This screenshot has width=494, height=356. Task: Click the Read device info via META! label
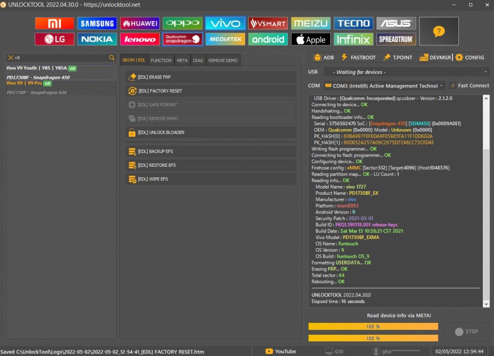399,315
